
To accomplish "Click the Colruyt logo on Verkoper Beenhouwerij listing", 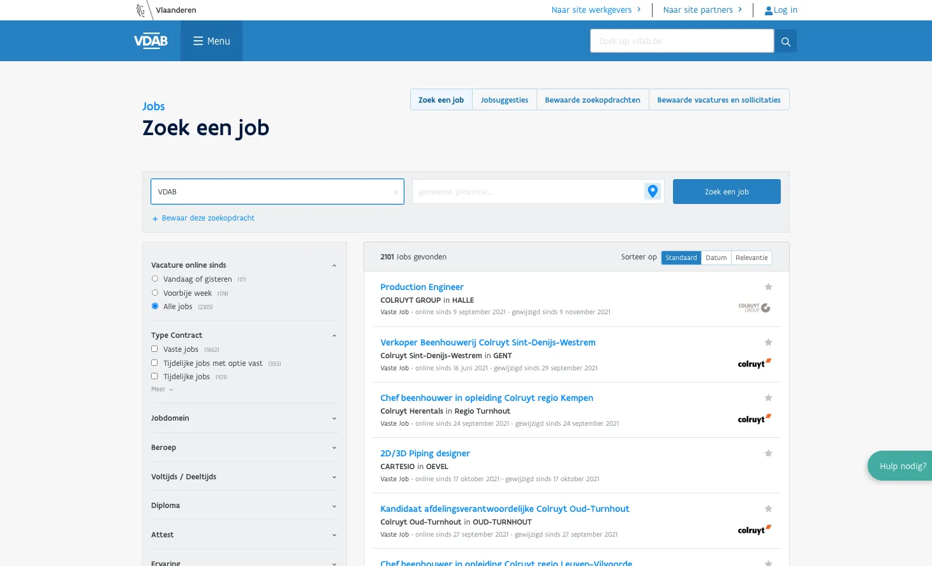I will [x=755, y=363].
